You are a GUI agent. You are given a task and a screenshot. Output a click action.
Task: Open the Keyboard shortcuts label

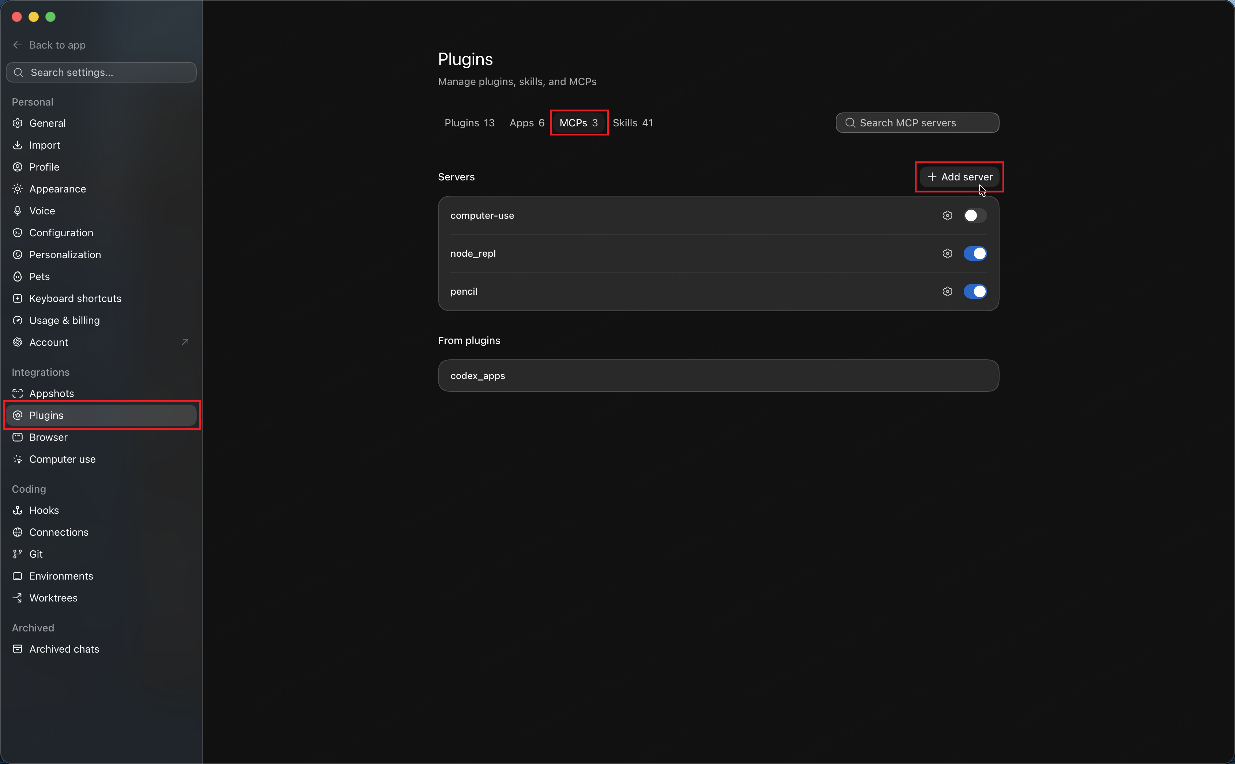(x=75, y=298)
